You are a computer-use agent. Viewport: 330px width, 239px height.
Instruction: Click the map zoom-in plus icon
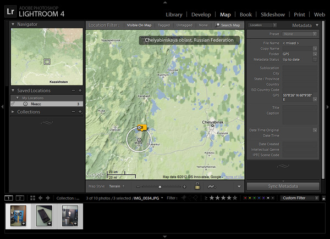tap(185, 186)
